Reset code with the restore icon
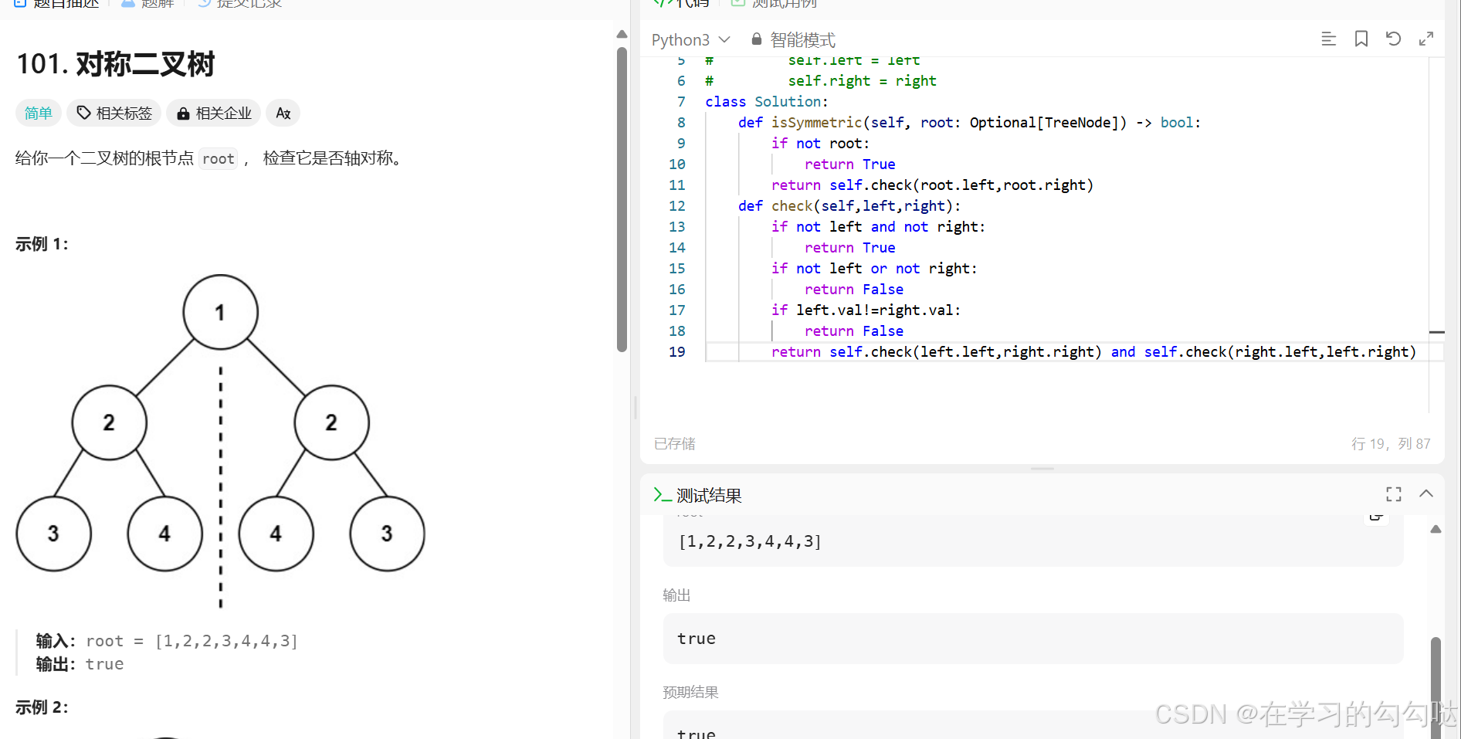The image size is (1461, 739). 1394,39
